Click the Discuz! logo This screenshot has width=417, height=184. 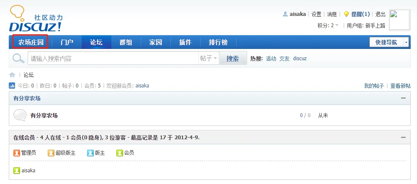tap(36, 19)
